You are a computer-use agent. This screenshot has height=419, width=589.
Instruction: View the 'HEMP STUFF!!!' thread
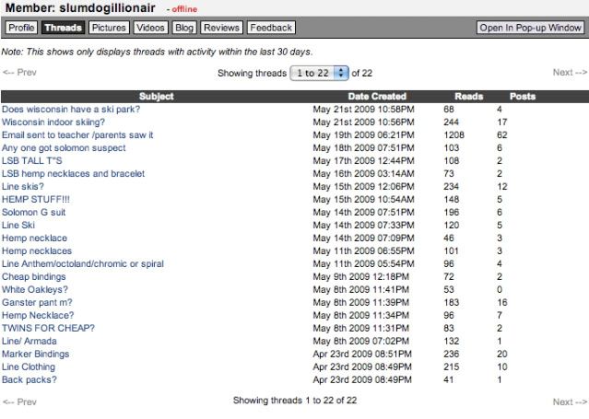[36, 199]
